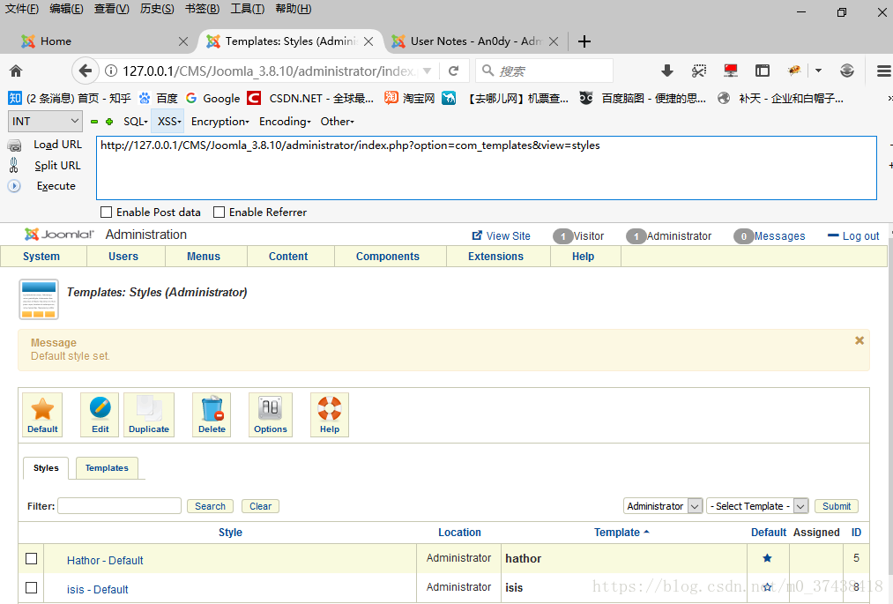Set isis as default via star
893x604 pixels.
click(x=767, y=587)
